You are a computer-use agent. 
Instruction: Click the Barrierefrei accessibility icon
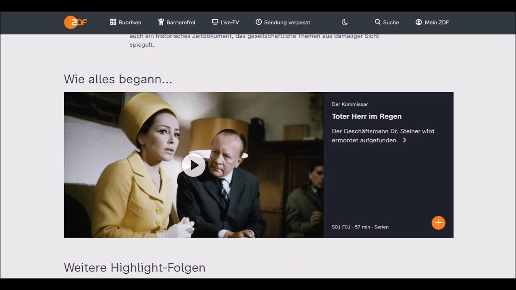(161, 22)
